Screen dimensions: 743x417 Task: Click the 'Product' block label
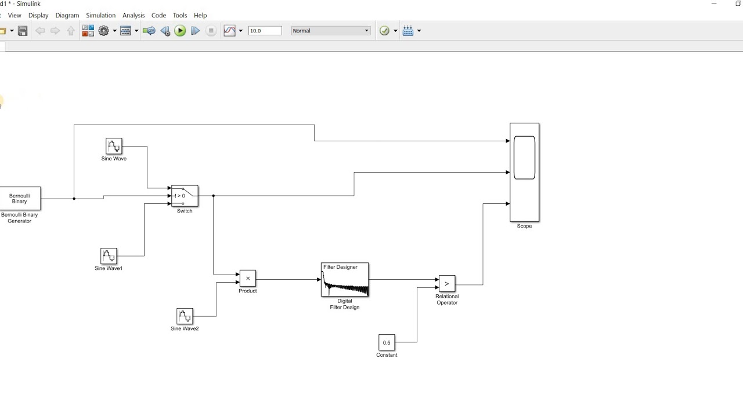pos(248,291)
